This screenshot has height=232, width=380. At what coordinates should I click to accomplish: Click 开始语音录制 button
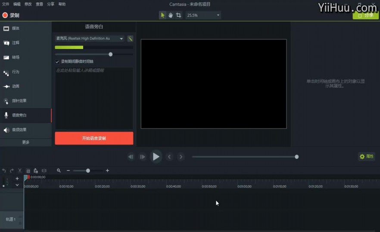94,138
